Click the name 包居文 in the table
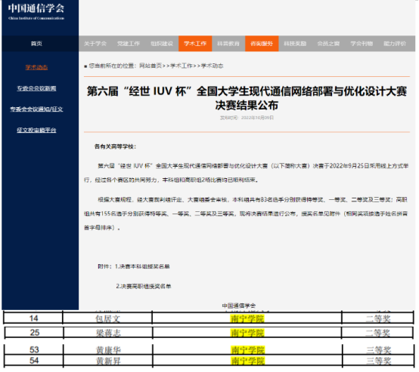Viewport: 419px width, 372px height. click(108, 318)
